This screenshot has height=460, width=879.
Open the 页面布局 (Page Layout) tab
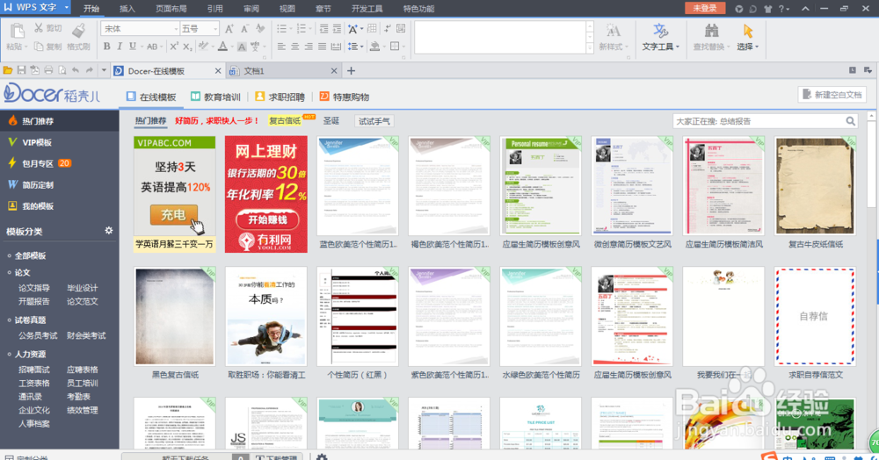coord(171,9)
